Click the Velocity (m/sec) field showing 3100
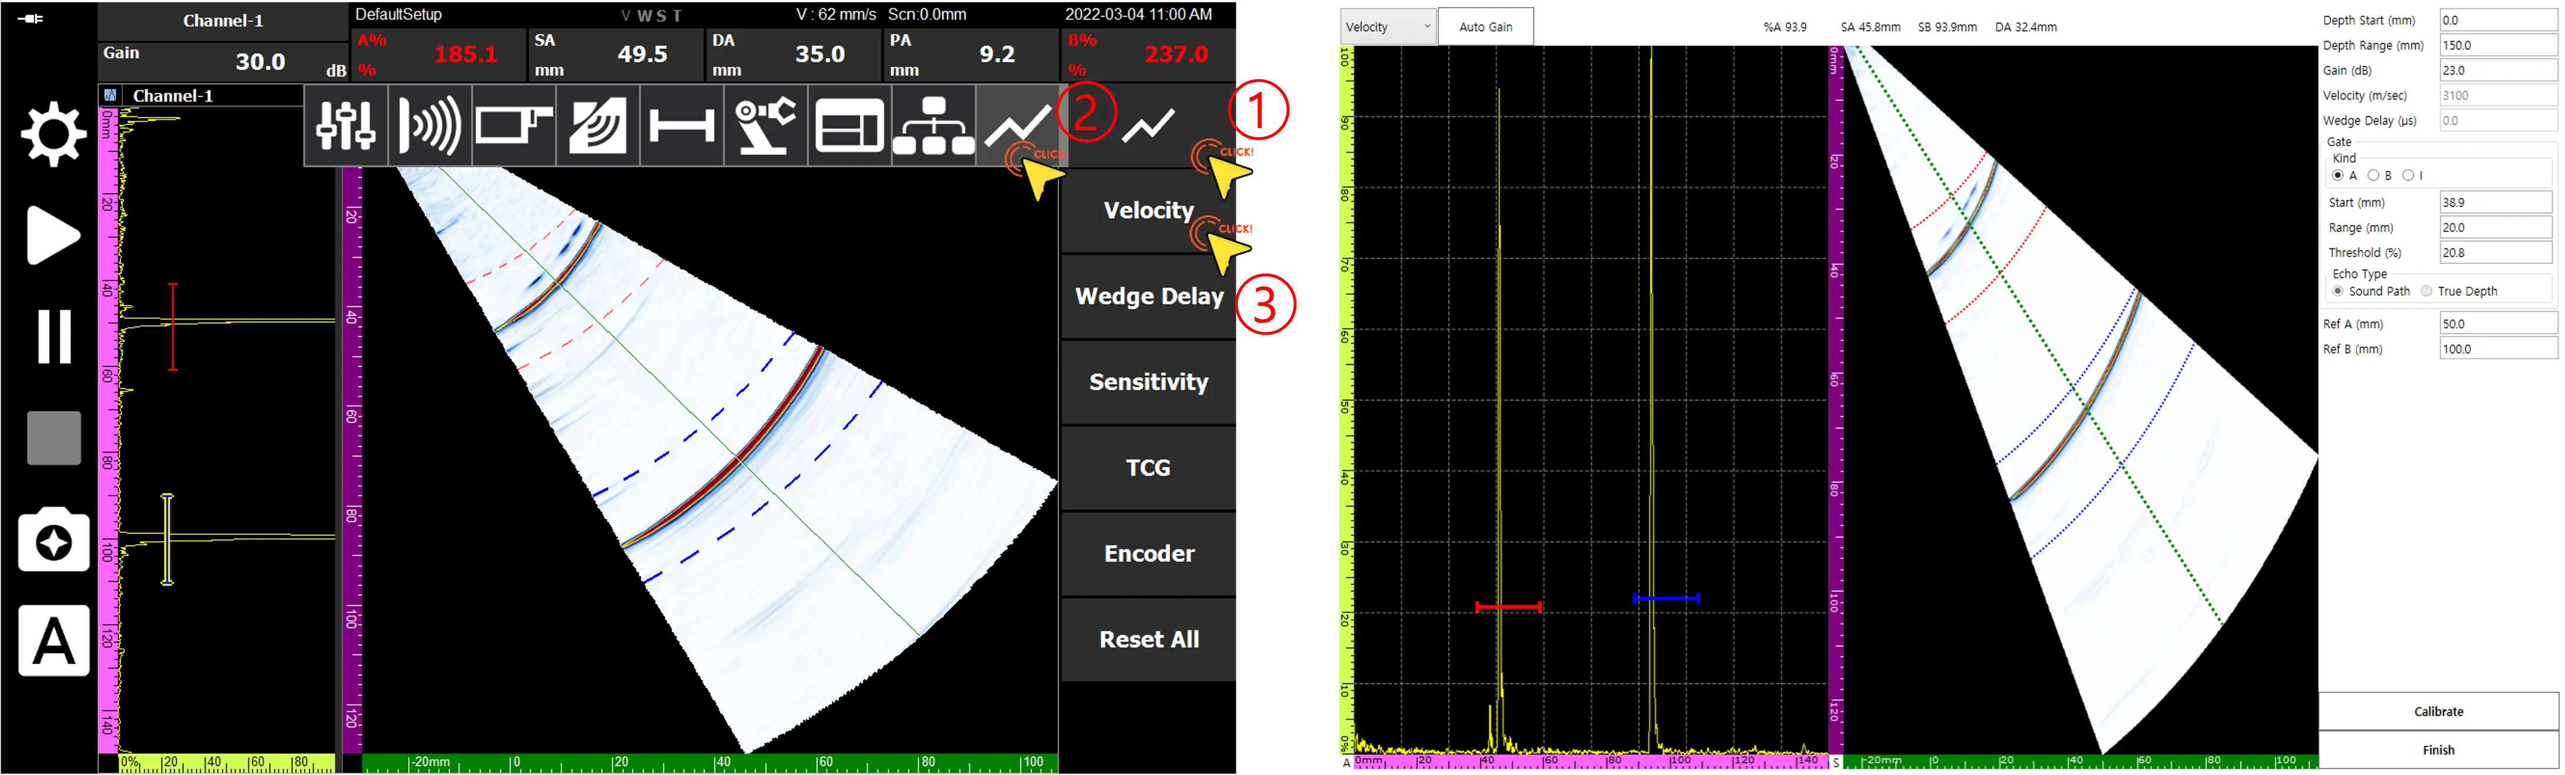Screen dimensions: 2565x775 tap(2497, 96)
